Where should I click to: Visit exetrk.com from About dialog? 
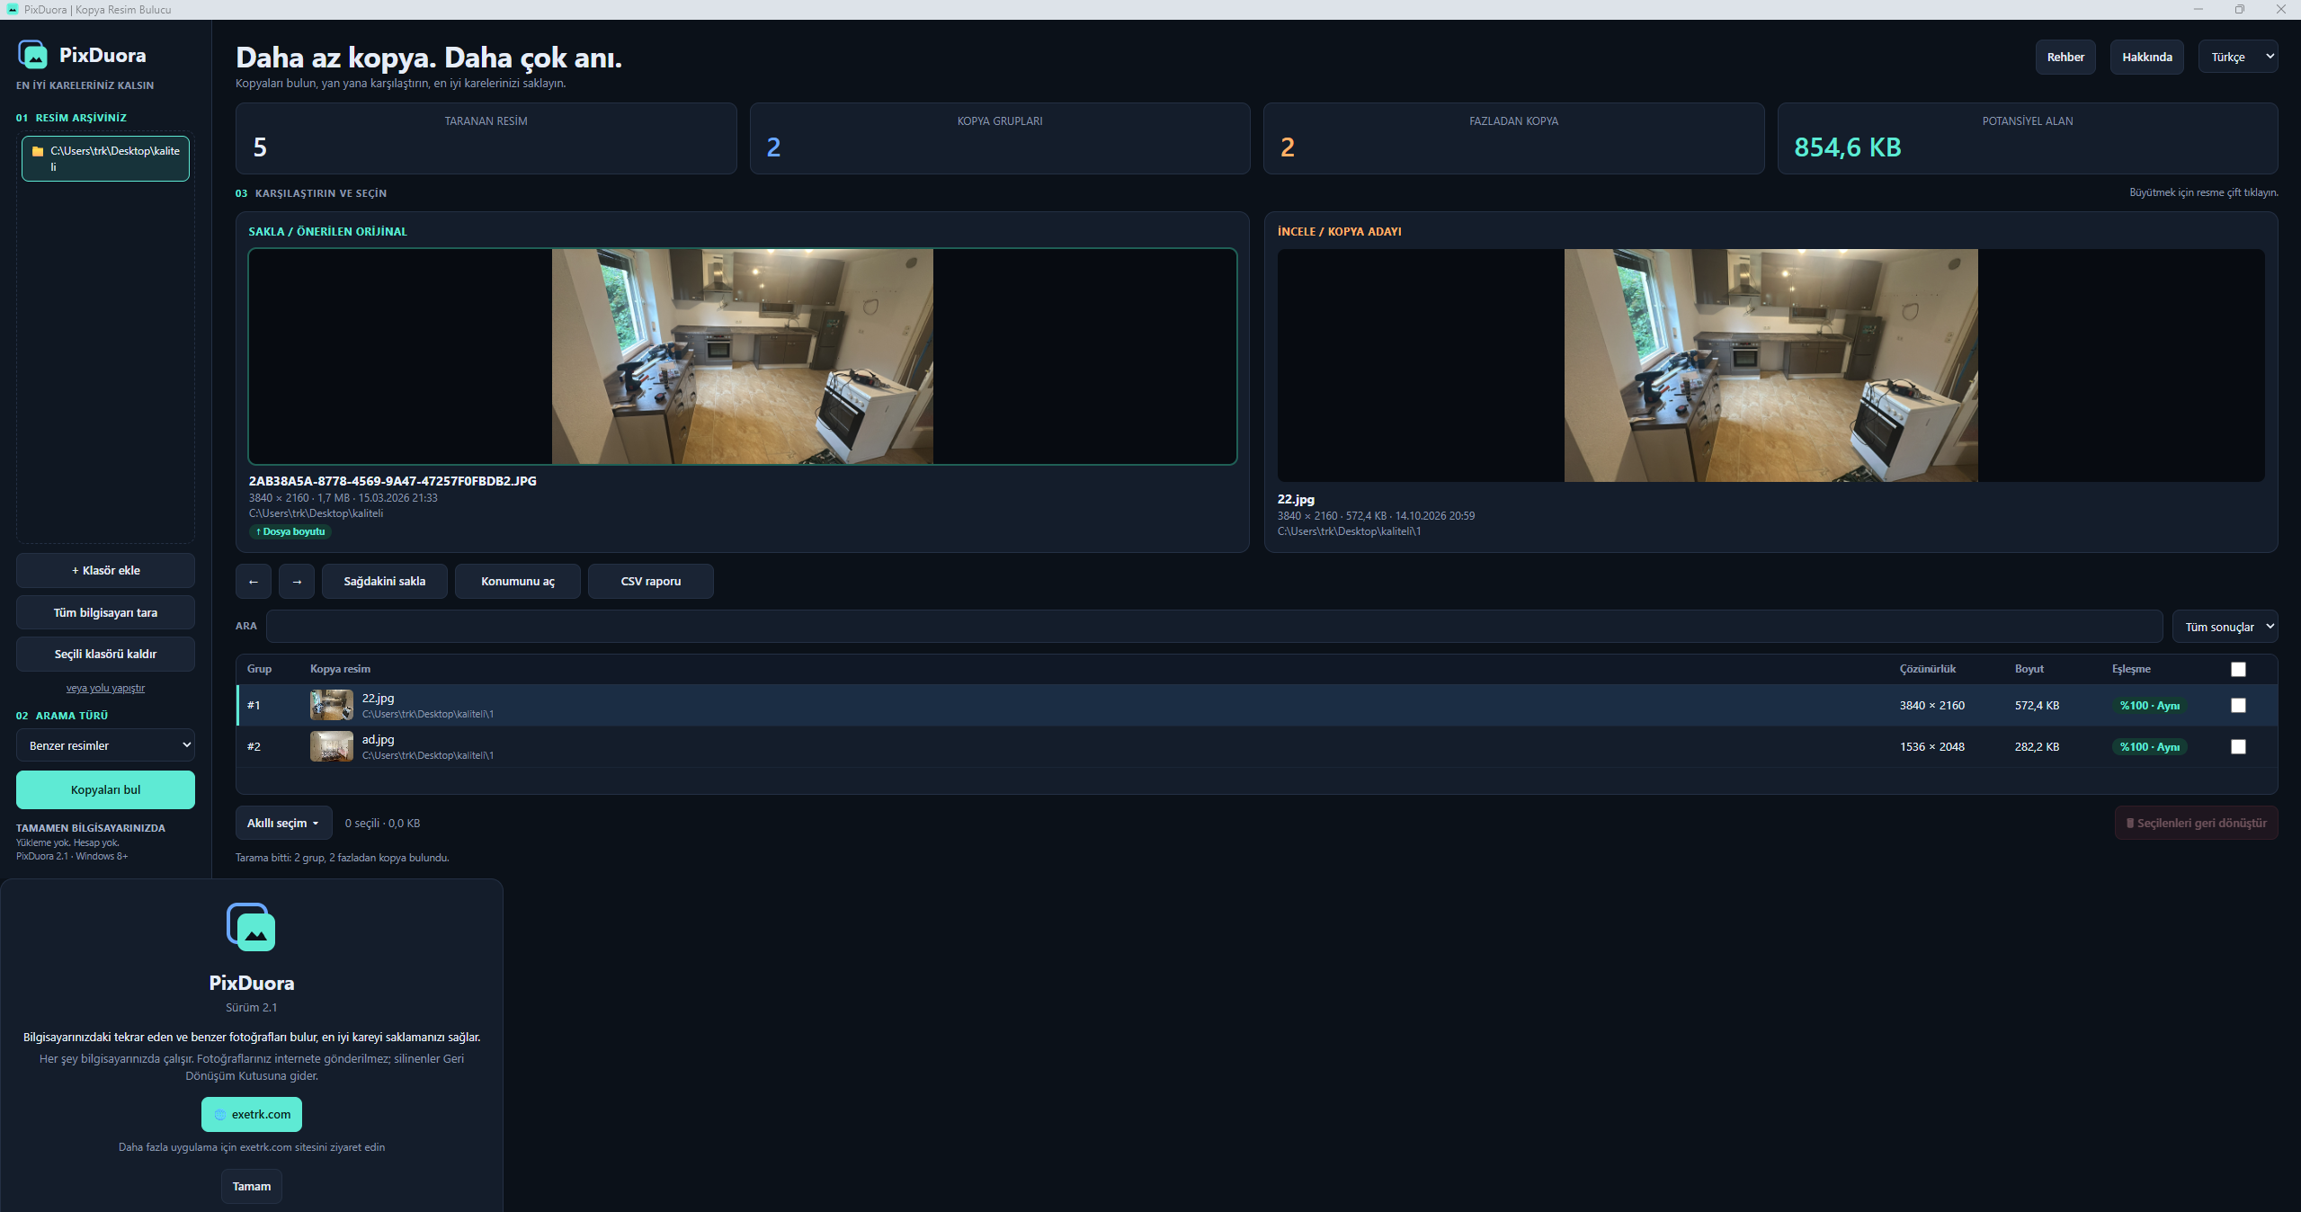click(x=251, y=1114)
